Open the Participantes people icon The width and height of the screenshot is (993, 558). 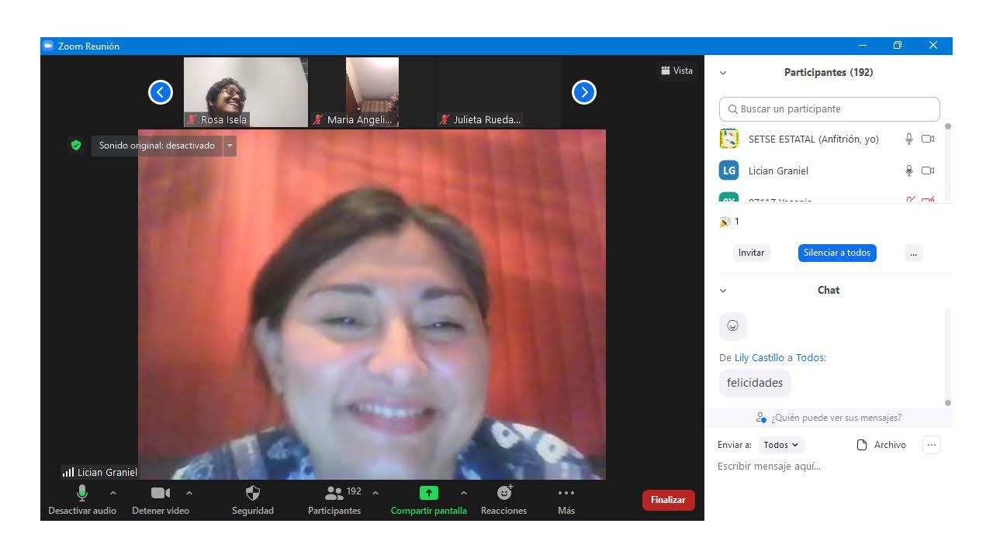334,493
